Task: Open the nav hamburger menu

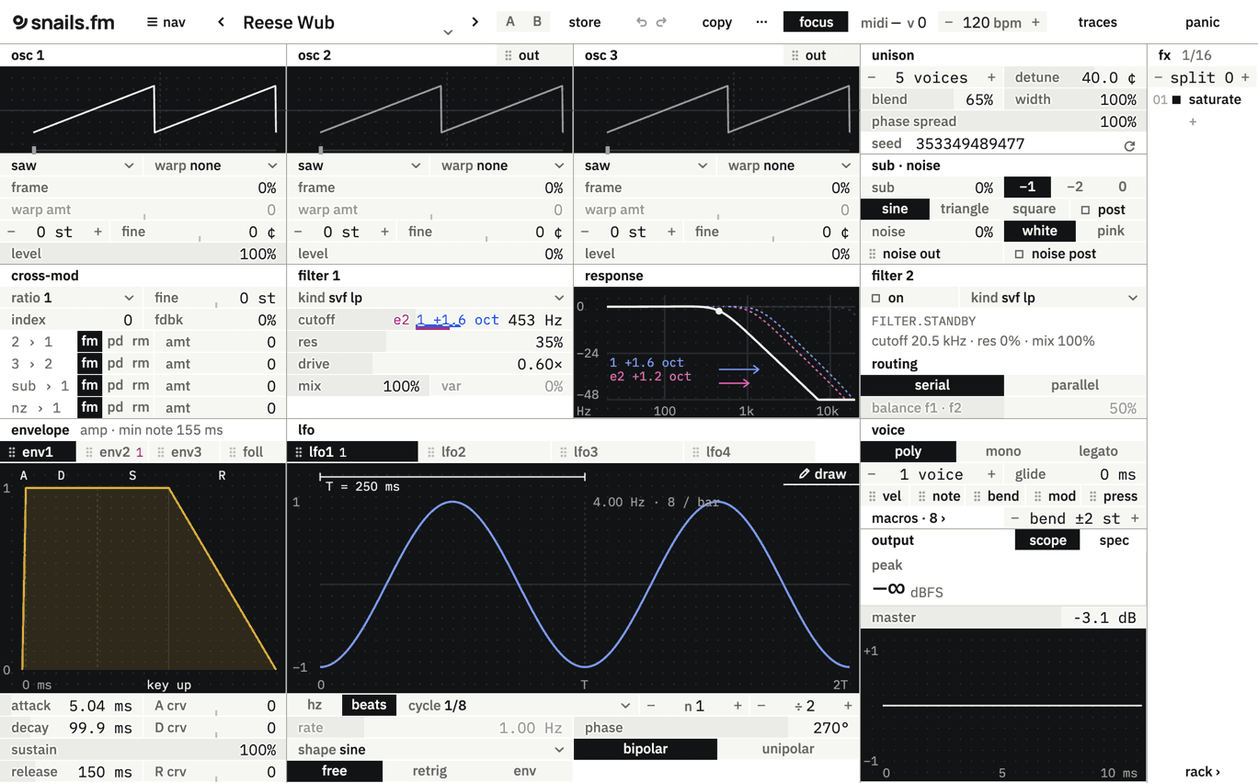Action: [166, 22]
